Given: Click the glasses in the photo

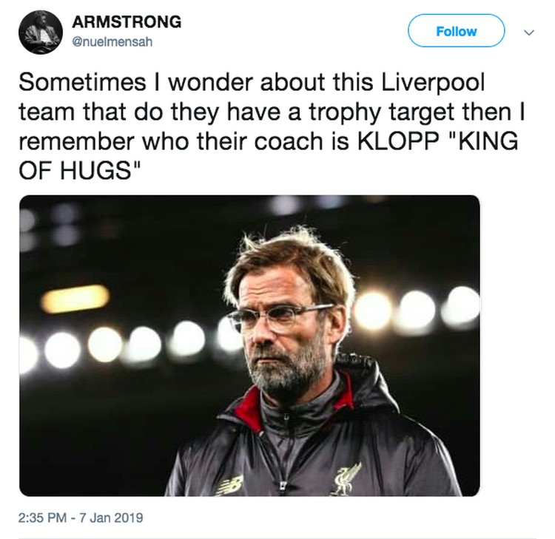Looking at the screenshot, I should [x=278, y=318].
